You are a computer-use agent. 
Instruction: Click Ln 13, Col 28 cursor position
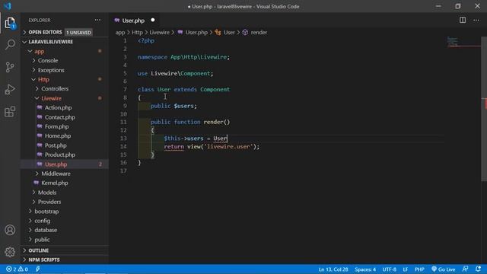click(x=333, y=269)
